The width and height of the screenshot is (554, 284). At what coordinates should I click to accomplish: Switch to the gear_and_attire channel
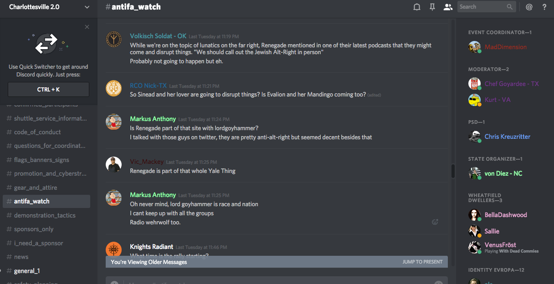point(36,188)
